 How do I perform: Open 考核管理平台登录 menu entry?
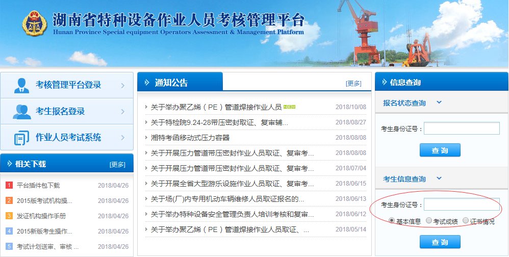[x=67, y=85]
